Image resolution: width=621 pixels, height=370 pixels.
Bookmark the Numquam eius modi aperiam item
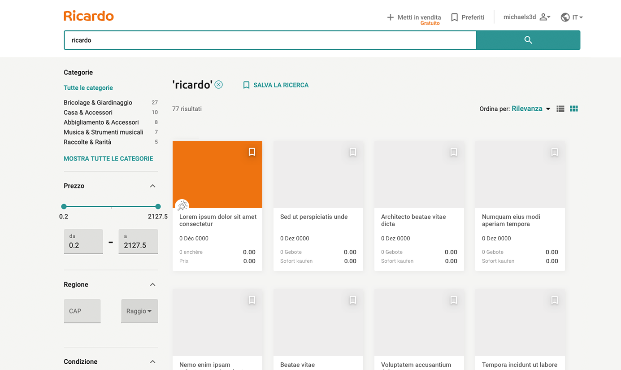555,152
